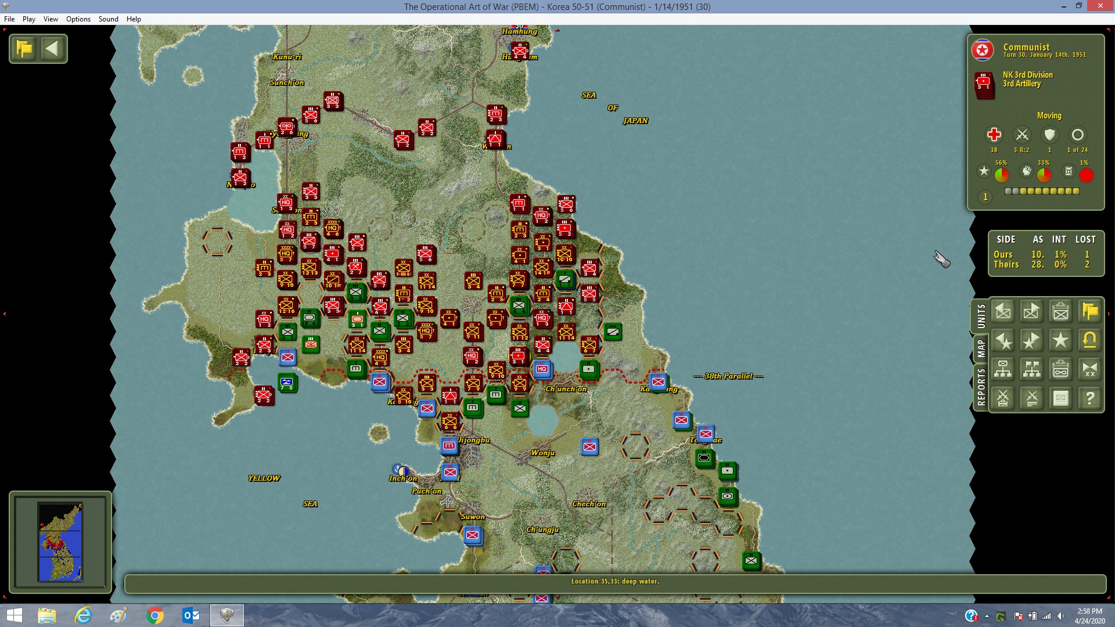Open the unit clipboard report icon
1115x627 pixels.
pyautogui.click(x=1061, y=312)
